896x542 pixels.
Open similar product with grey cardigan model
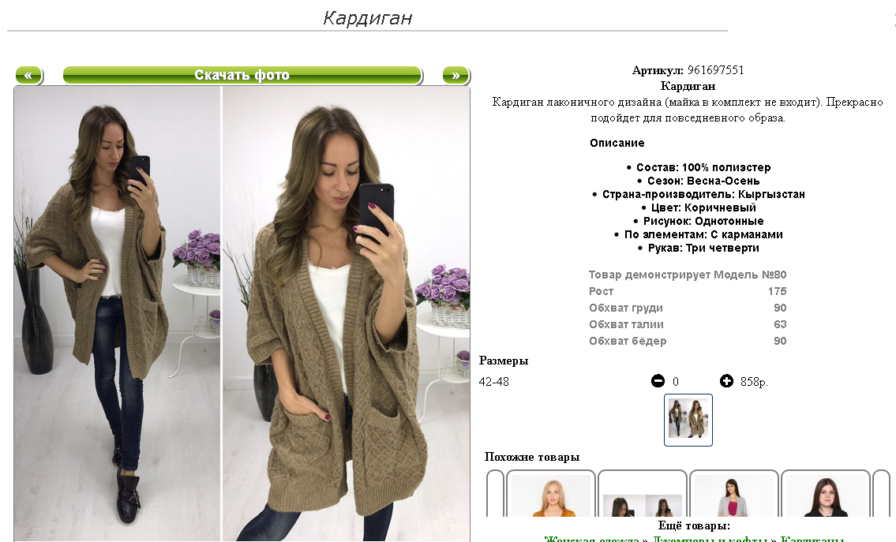tap(733, 495)
